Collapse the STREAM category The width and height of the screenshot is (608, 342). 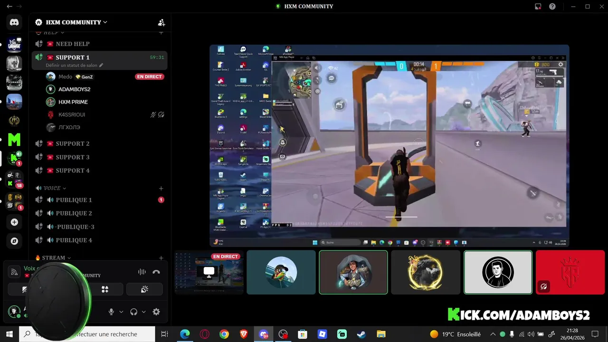pos(53,258)
